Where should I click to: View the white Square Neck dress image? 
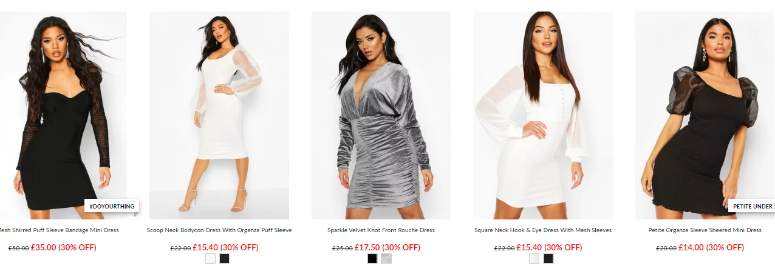[543, 115]
